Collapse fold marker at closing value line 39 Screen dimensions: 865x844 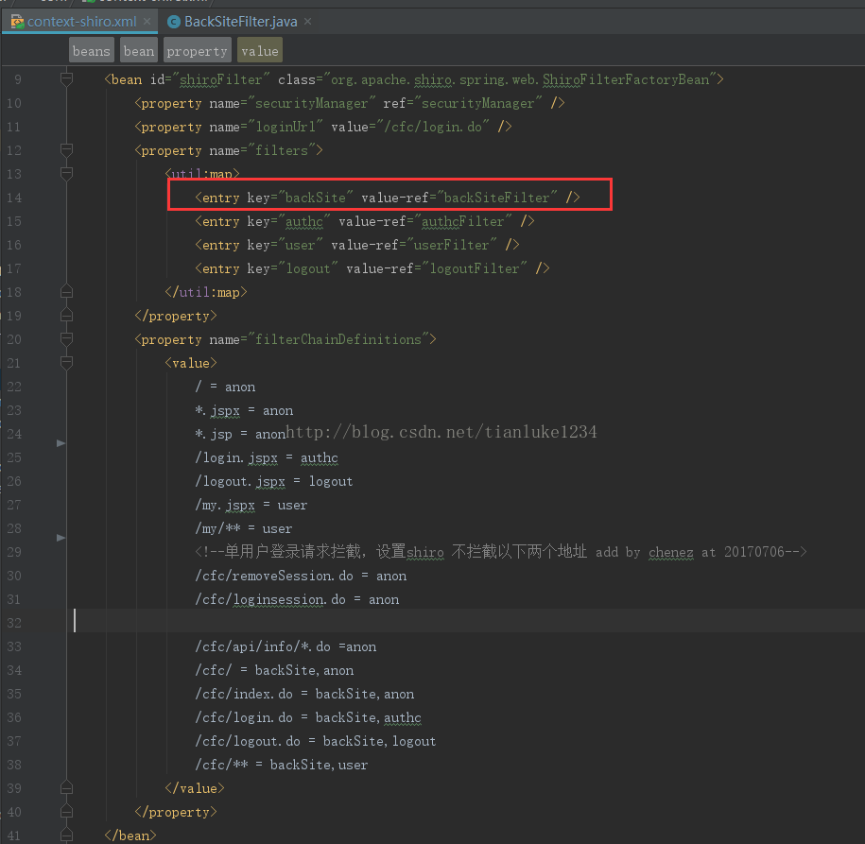coord(66,787)
